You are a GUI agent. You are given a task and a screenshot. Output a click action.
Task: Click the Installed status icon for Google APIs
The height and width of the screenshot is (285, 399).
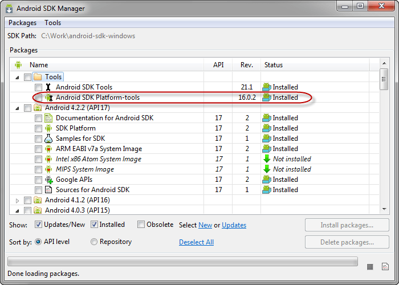pyautogui.click(x=266, y=180)
